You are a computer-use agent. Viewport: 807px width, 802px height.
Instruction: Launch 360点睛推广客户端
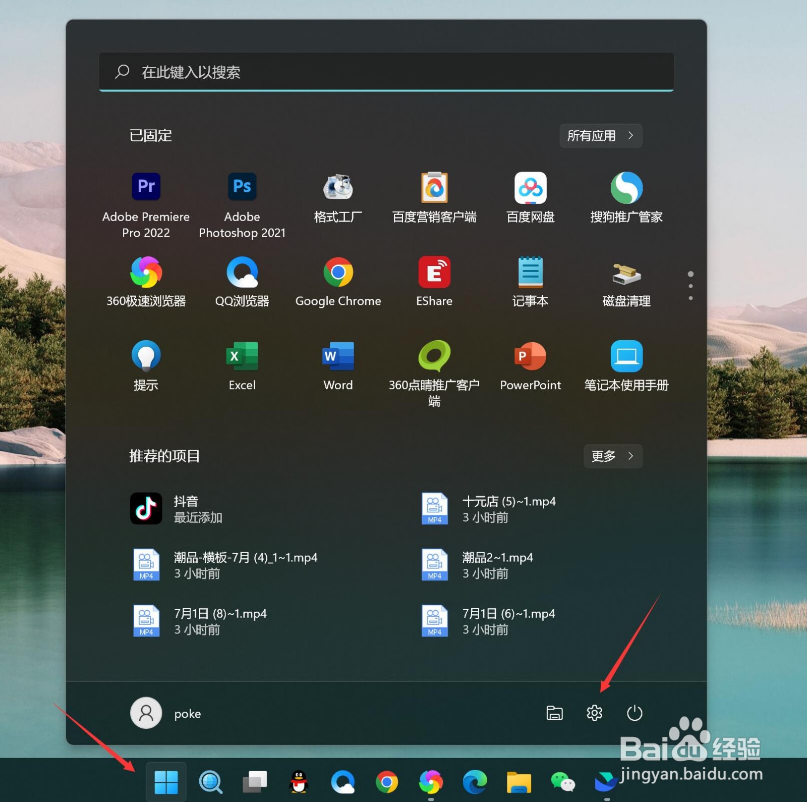tap(434, 373)
